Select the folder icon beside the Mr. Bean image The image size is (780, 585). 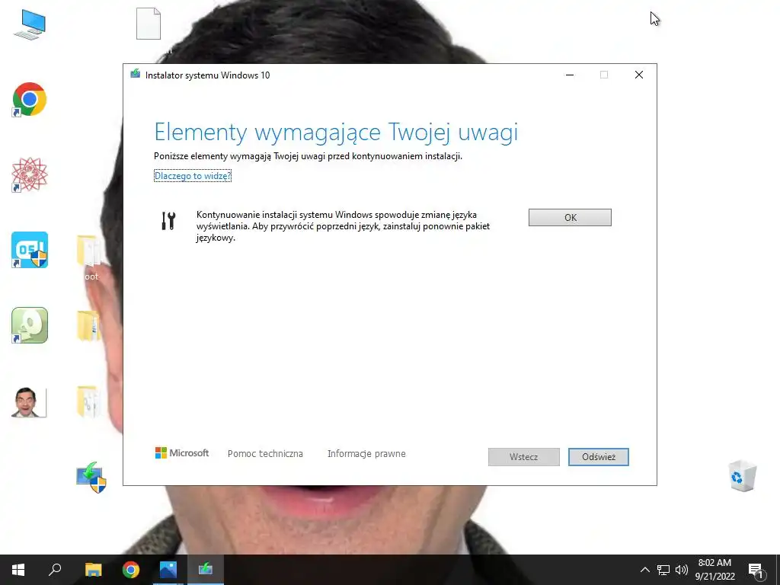tap(88, 401)
